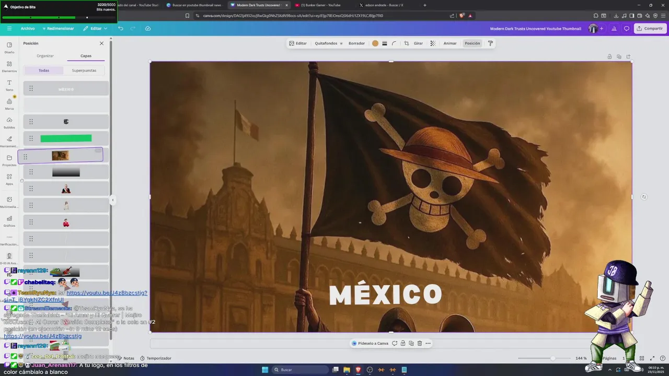Select the pirate flag image layer

tap(60, 156)
